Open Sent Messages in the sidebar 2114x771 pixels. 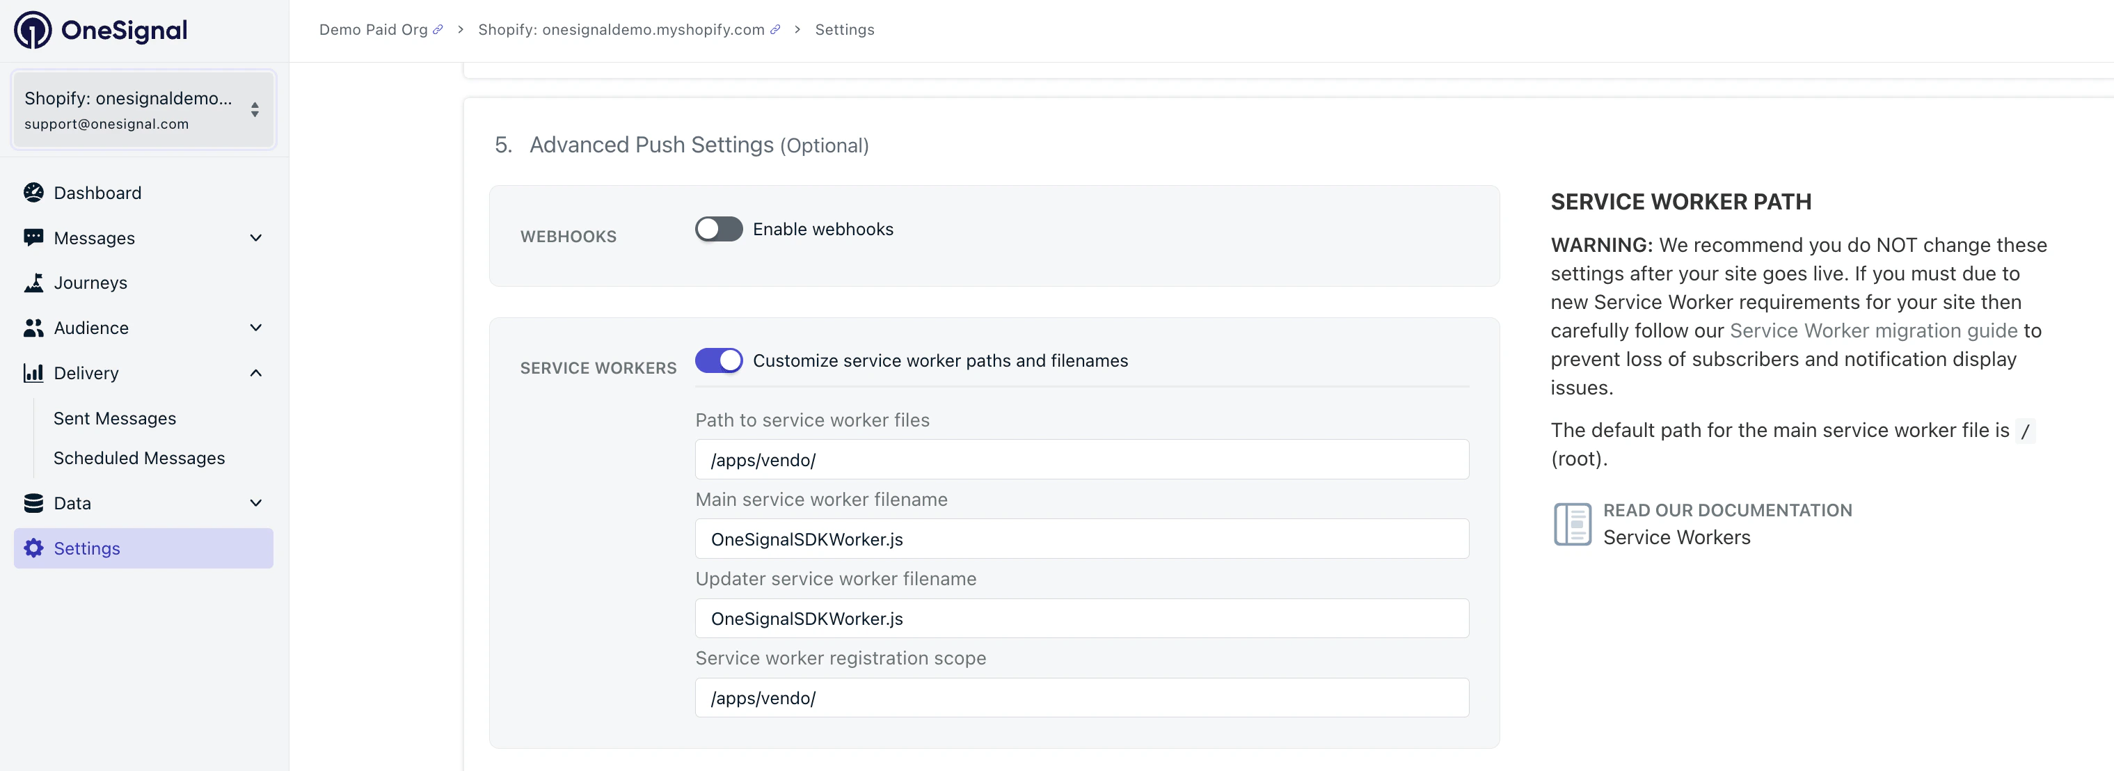click(x=115, y=418)
